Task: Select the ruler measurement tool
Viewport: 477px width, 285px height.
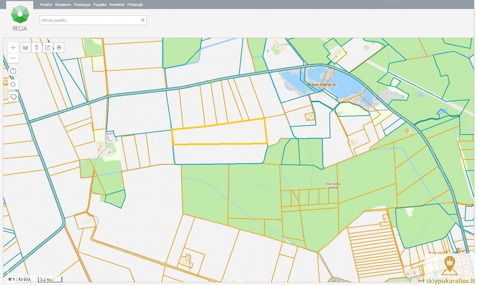Action: (25, 48)
